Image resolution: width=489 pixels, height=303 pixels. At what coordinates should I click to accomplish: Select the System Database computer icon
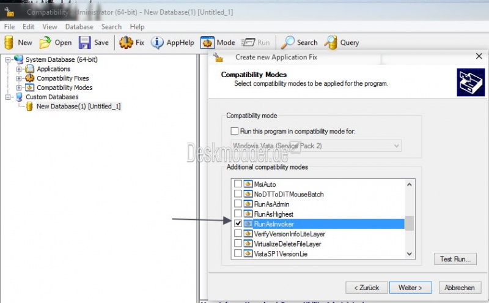coord(19,59)
